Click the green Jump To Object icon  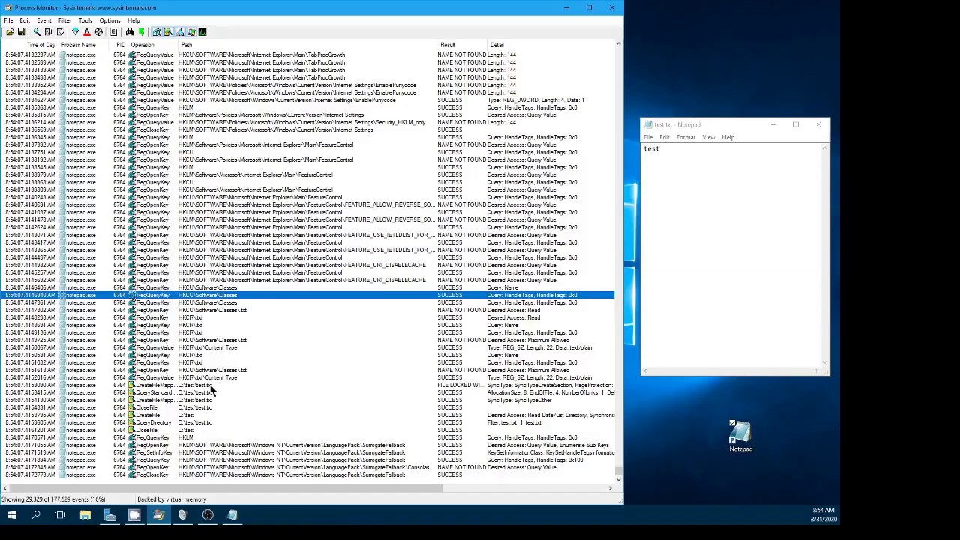click(141, 32)
